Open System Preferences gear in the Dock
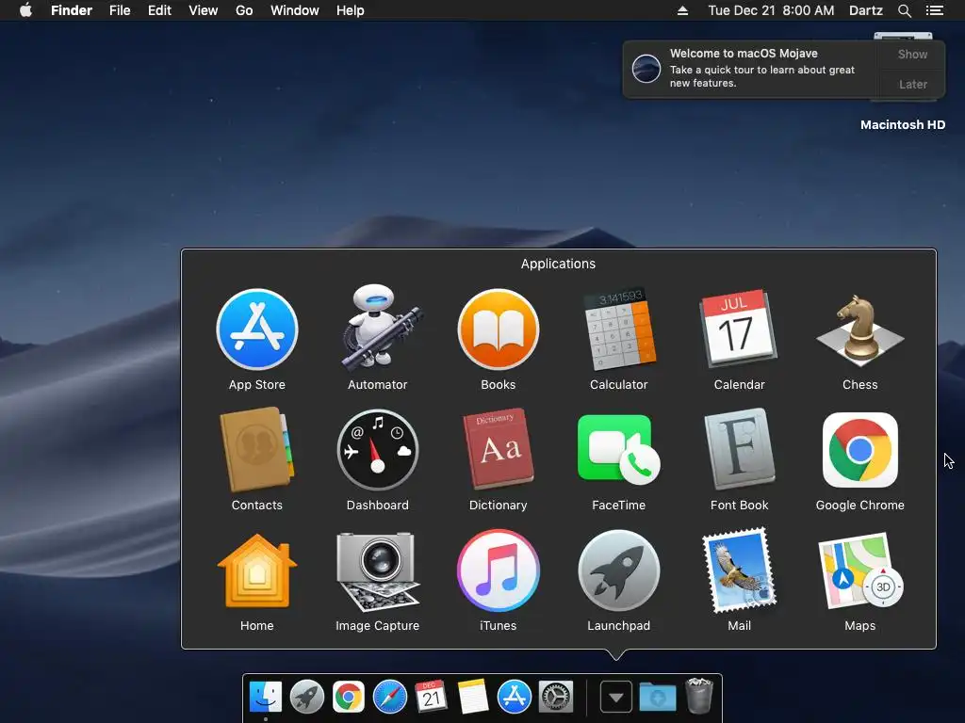 [556, 698]
